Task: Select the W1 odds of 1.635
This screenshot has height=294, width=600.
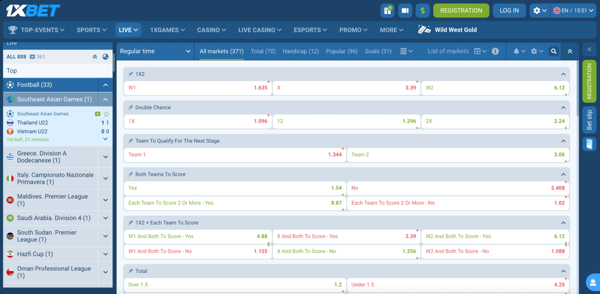Action: click(x=197, y=88)
